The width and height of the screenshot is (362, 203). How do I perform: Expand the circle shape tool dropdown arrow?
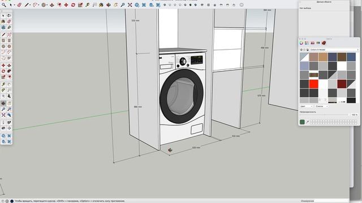point(47,5)
